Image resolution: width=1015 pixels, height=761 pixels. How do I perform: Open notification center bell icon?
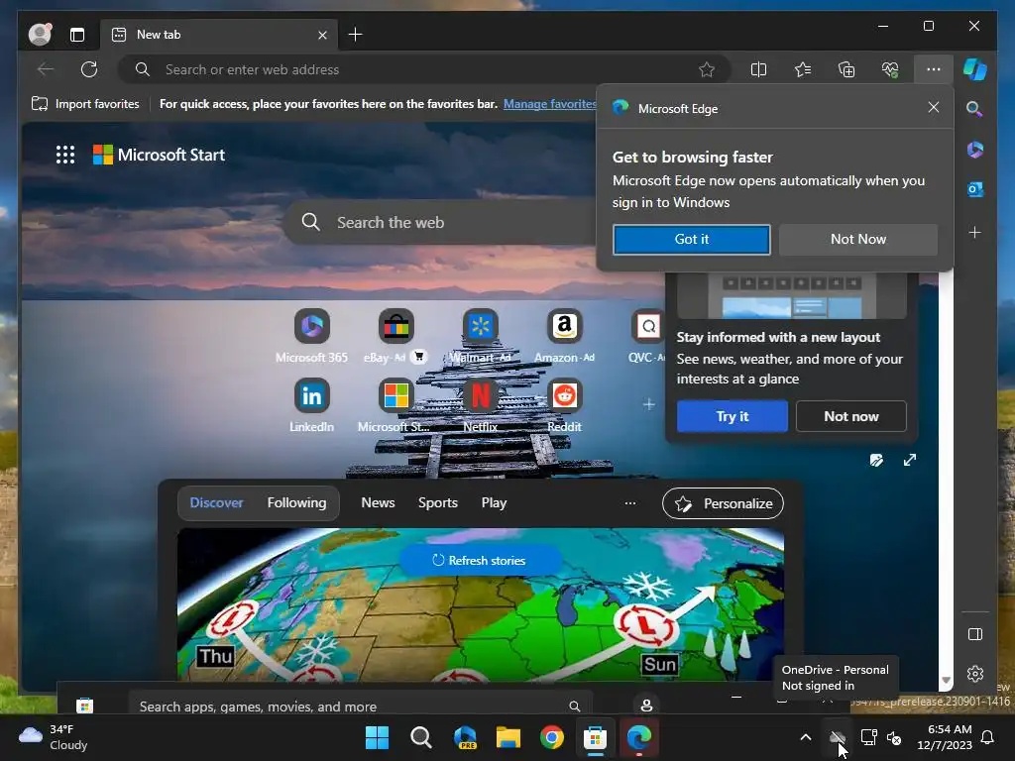click(x=988, y=737)
